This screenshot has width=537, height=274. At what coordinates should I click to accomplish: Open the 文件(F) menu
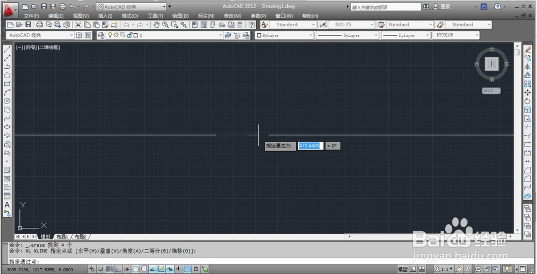(x=31, y=16)
